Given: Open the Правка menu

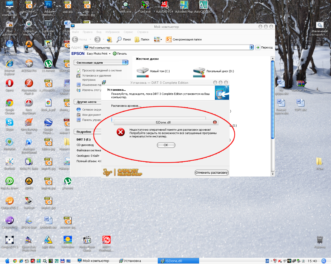Looking at the screenshot, I should pyautogui.click(x=88, y=32).
